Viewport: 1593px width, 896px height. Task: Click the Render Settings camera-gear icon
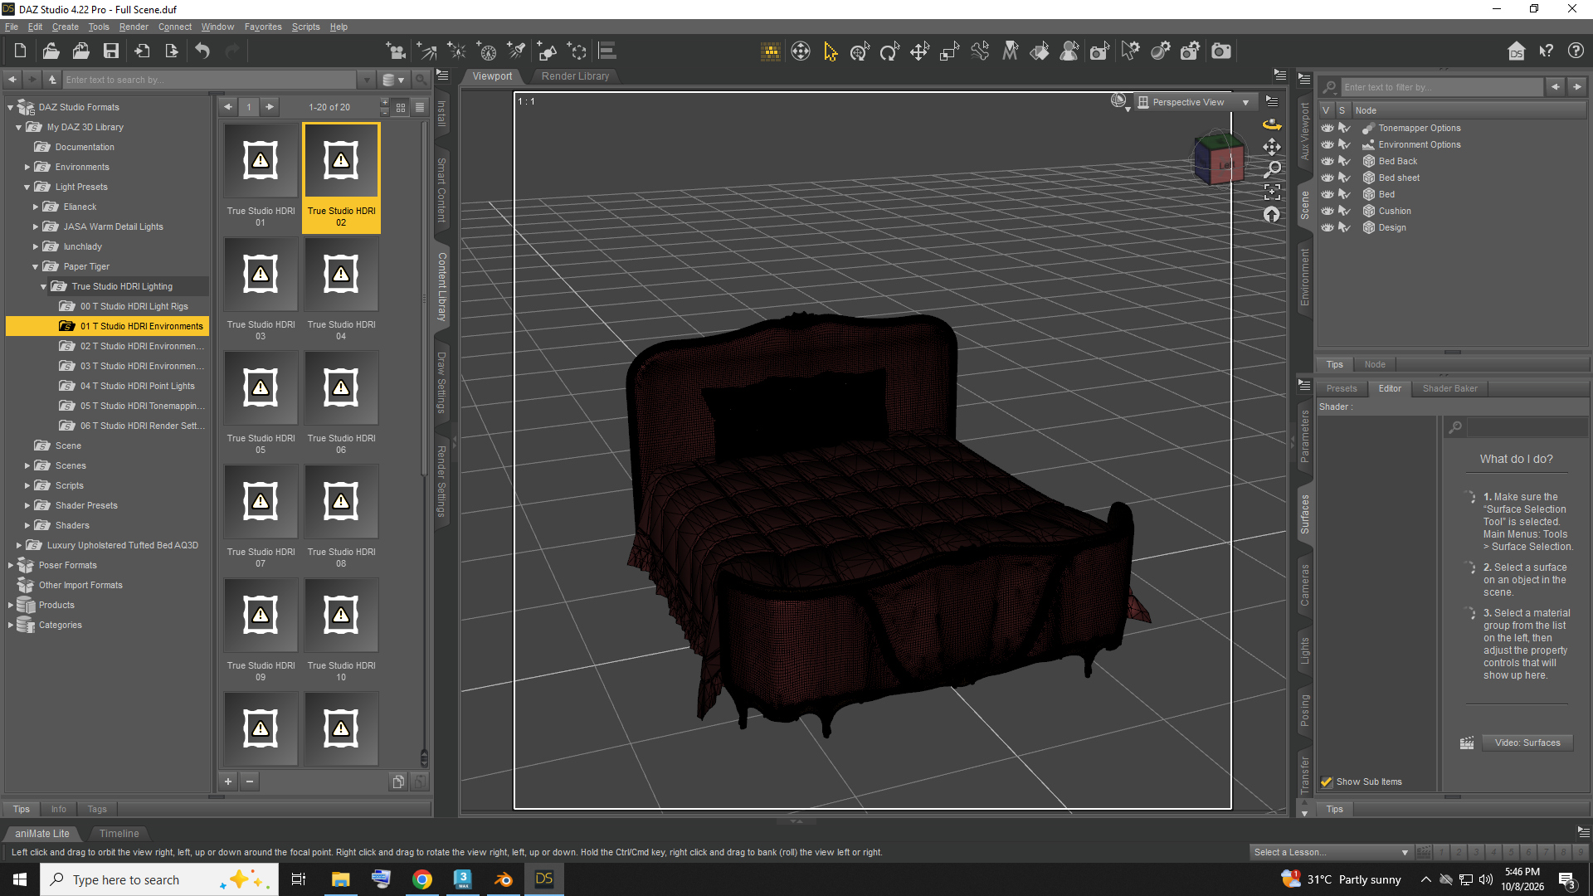tap(1190, 51)
